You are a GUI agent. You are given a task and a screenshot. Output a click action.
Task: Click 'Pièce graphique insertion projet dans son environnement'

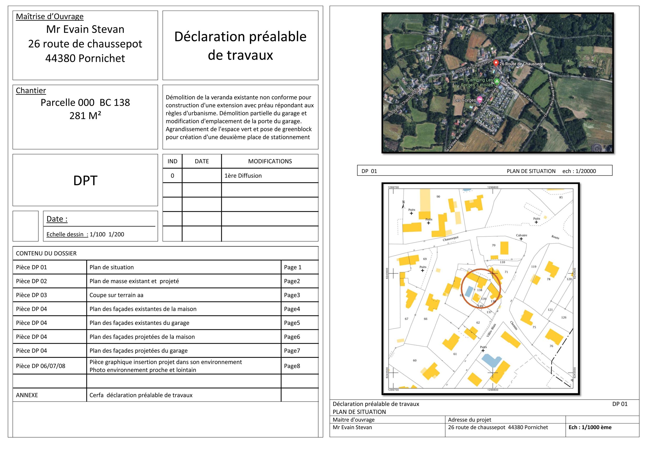pyautogui.click(x=166, y=362)
